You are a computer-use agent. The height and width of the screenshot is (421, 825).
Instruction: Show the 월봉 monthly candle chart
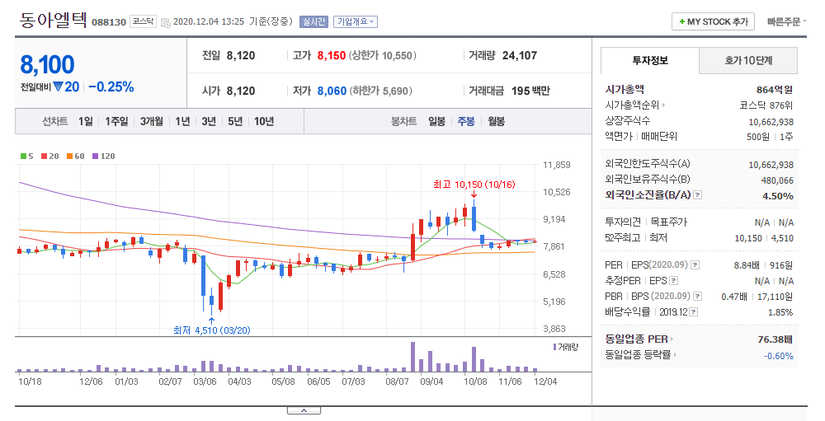tap(496, 121)
